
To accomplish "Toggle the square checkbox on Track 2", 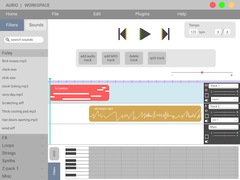I will point(207,116).
